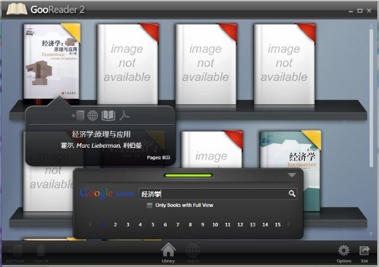
Task: Click the green progress bar handle
Action: click(188, 175)
